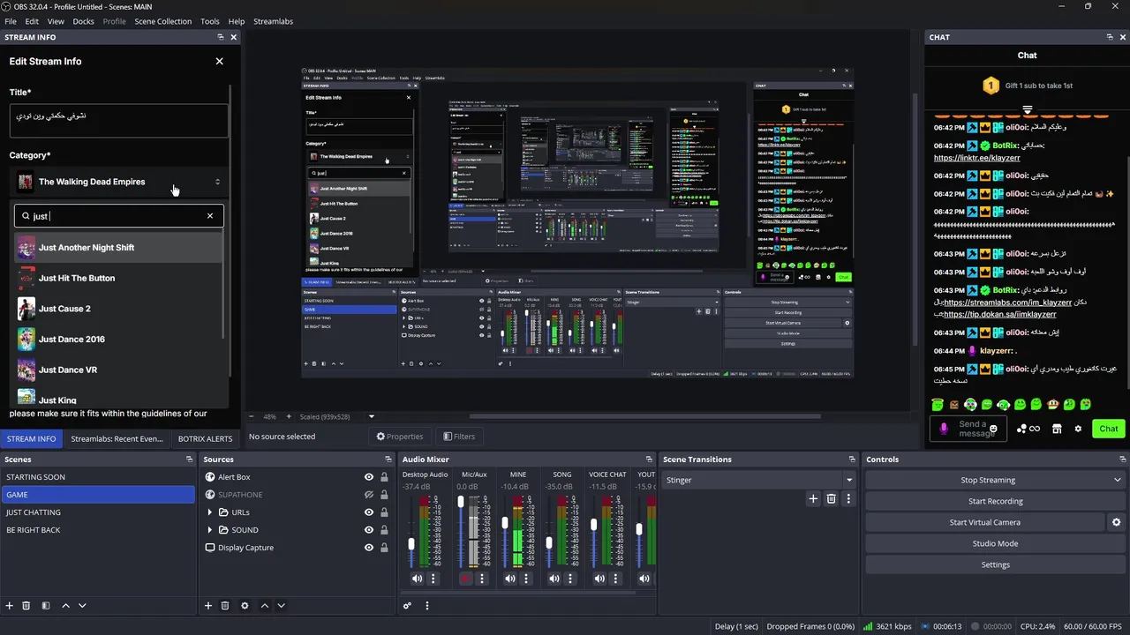Screen dimensions: 1130x635
Task: Click the Send a message chat field
Action: (x=968, y=429)
